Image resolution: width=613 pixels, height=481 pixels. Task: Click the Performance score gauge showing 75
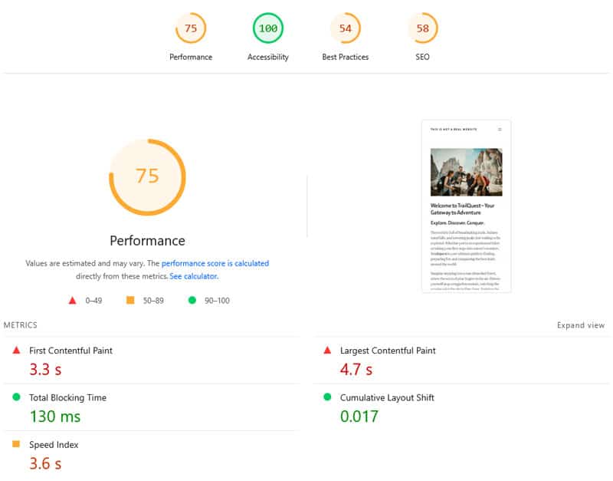190,27
